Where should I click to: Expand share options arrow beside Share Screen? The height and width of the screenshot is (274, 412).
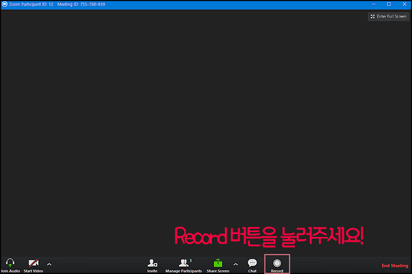pos(235,264)
